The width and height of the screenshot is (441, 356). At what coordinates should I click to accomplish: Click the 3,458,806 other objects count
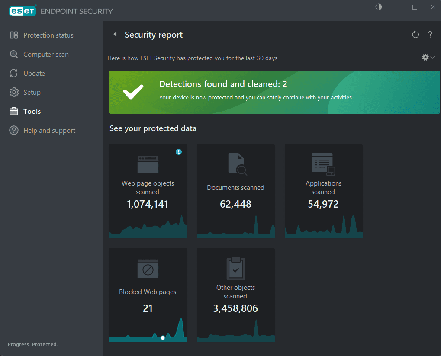point(235,308)
